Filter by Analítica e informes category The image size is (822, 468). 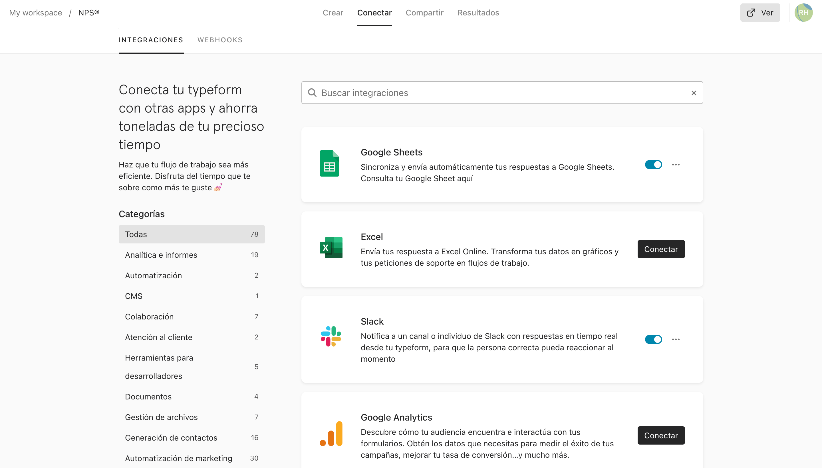click(x=192, y=255)
